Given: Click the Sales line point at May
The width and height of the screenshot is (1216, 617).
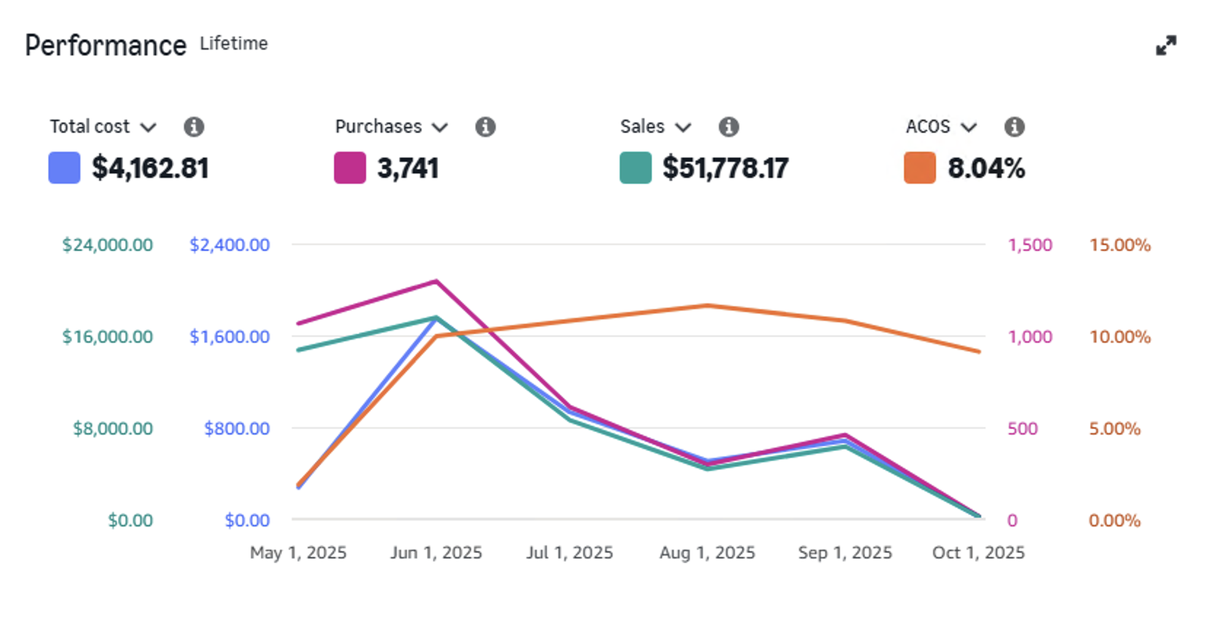Looking at the screenshot, I should coord(298,350).
